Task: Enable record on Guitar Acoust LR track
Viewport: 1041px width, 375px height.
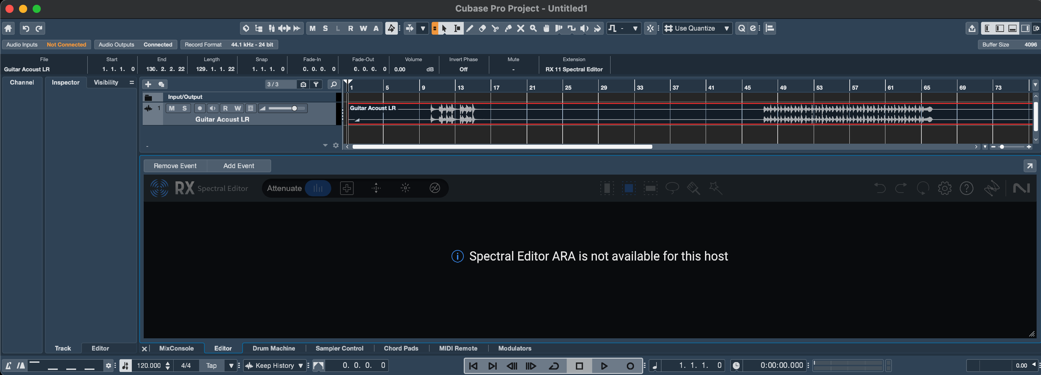Action: coord(200,108)
